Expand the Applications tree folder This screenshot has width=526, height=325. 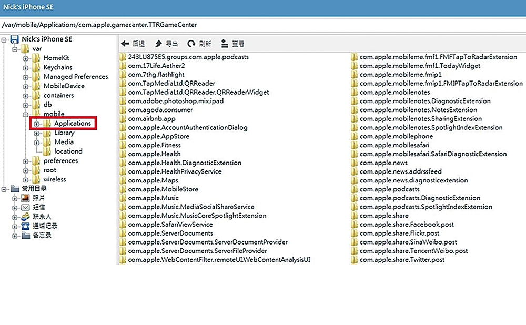[x=36, y=124]
